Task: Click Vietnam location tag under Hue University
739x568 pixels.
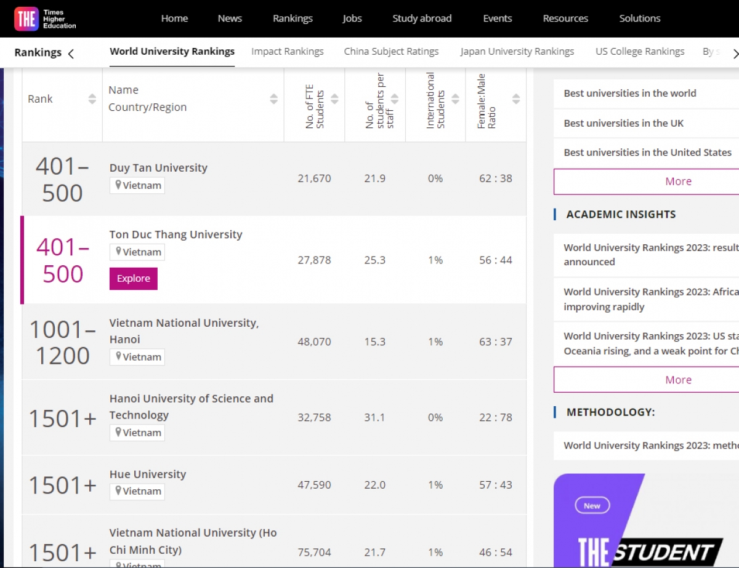Action: tap(137, 491)
